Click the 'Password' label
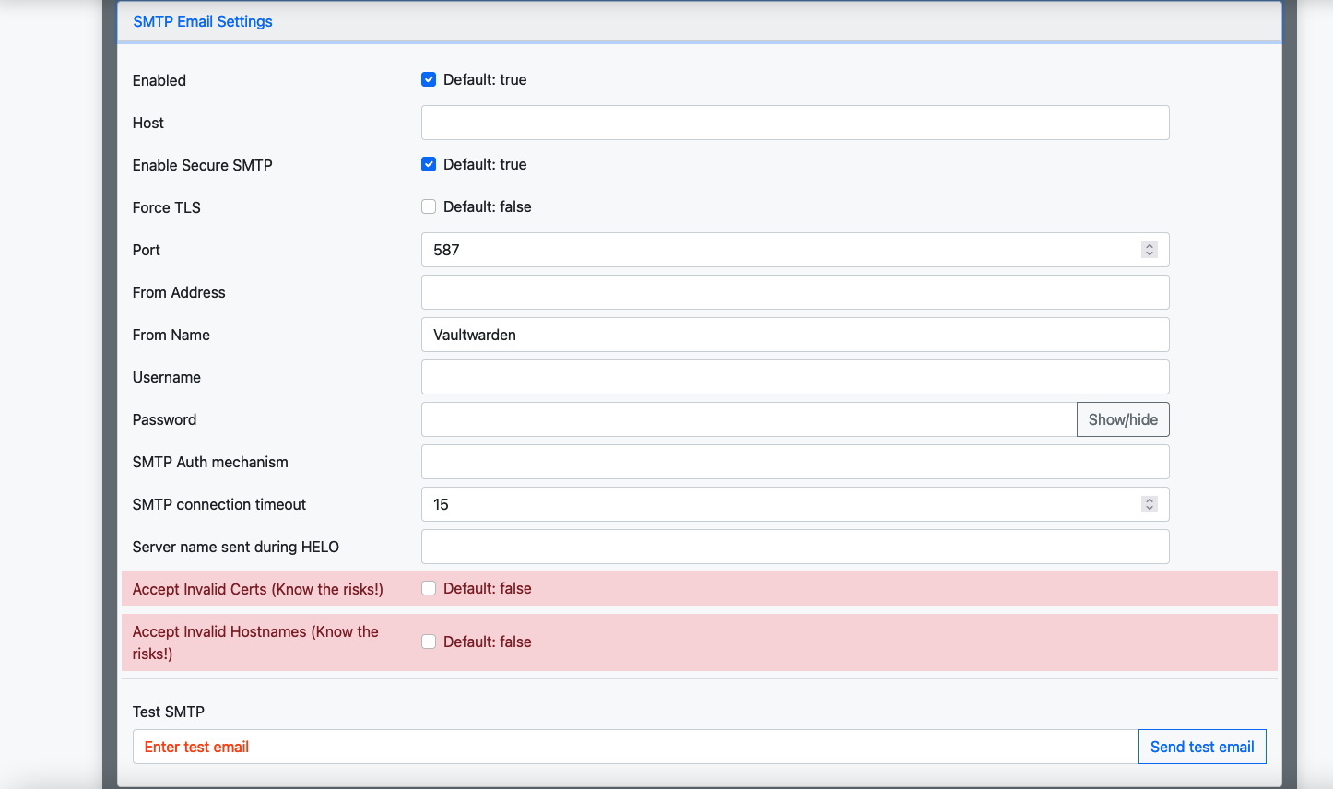Image resolution: width=1333 pixels, height=789 pixels. click(164, 419)
